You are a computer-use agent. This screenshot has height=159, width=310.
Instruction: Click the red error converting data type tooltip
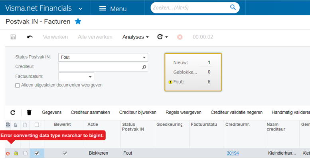52,136
